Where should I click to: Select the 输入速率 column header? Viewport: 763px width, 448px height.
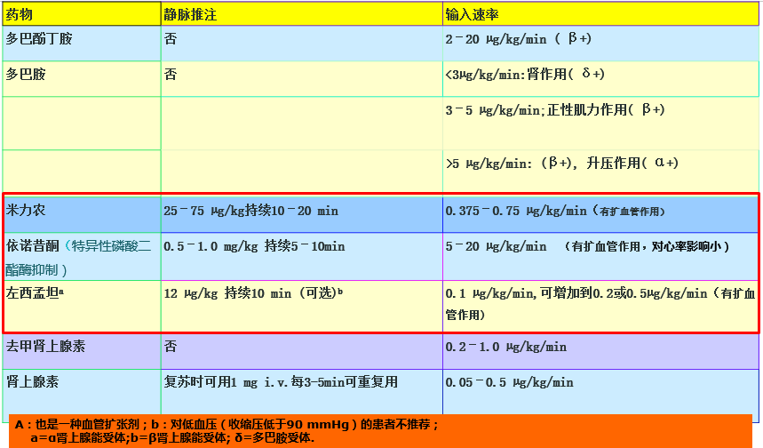click(472, 14)
